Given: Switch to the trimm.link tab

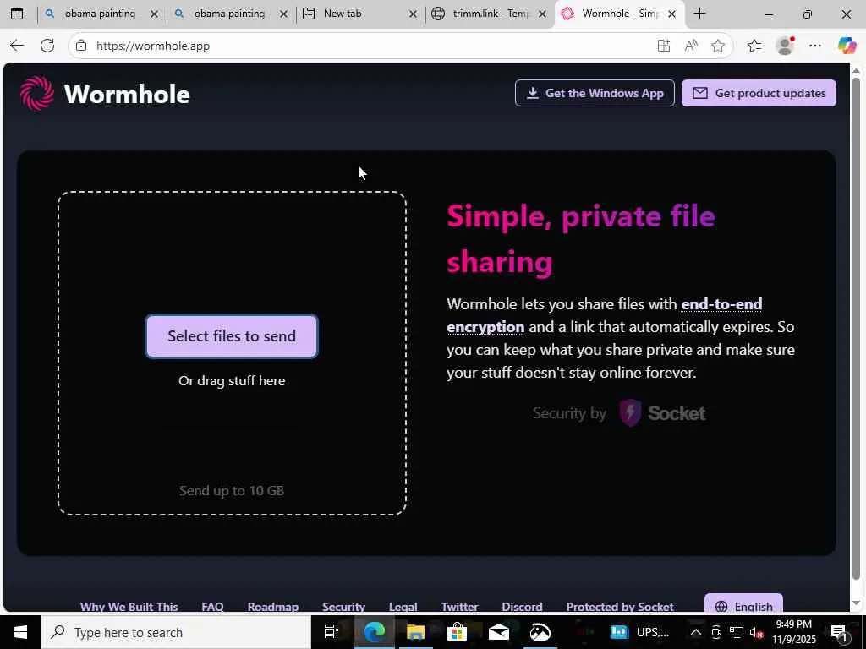Looking at the screenshot, I should [x=489, y=14].
